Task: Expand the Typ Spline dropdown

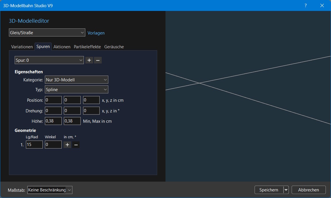Action: pyautogui.click(x=76, y=90)
